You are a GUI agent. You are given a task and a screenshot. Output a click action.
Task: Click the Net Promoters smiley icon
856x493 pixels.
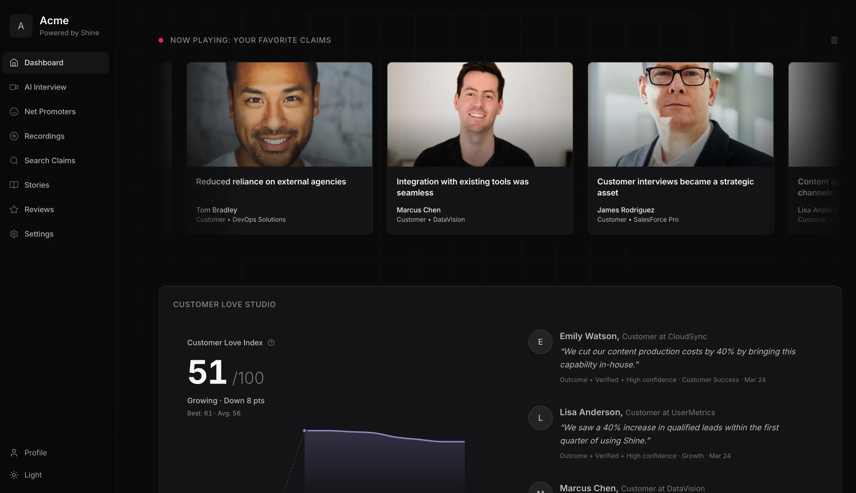14,111
